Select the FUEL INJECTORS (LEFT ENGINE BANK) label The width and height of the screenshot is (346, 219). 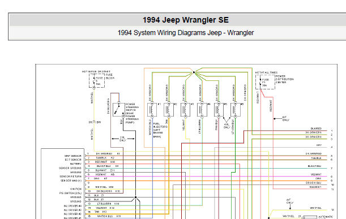click(x=160, y=130)
